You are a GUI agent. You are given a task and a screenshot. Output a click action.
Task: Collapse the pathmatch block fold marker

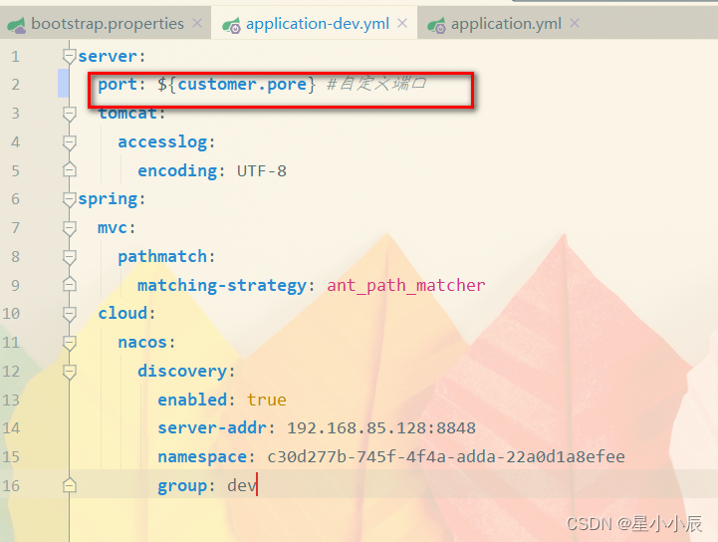[x=69, y=257]
